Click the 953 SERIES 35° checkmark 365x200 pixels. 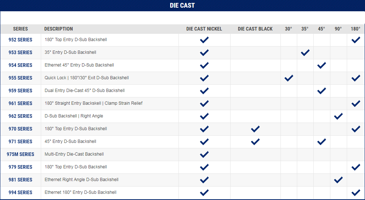point(305,52)
